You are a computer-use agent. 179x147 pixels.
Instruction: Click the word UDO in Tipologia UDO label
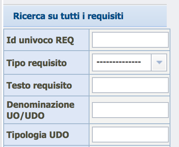pyautogui.click(x=59, y=135)
